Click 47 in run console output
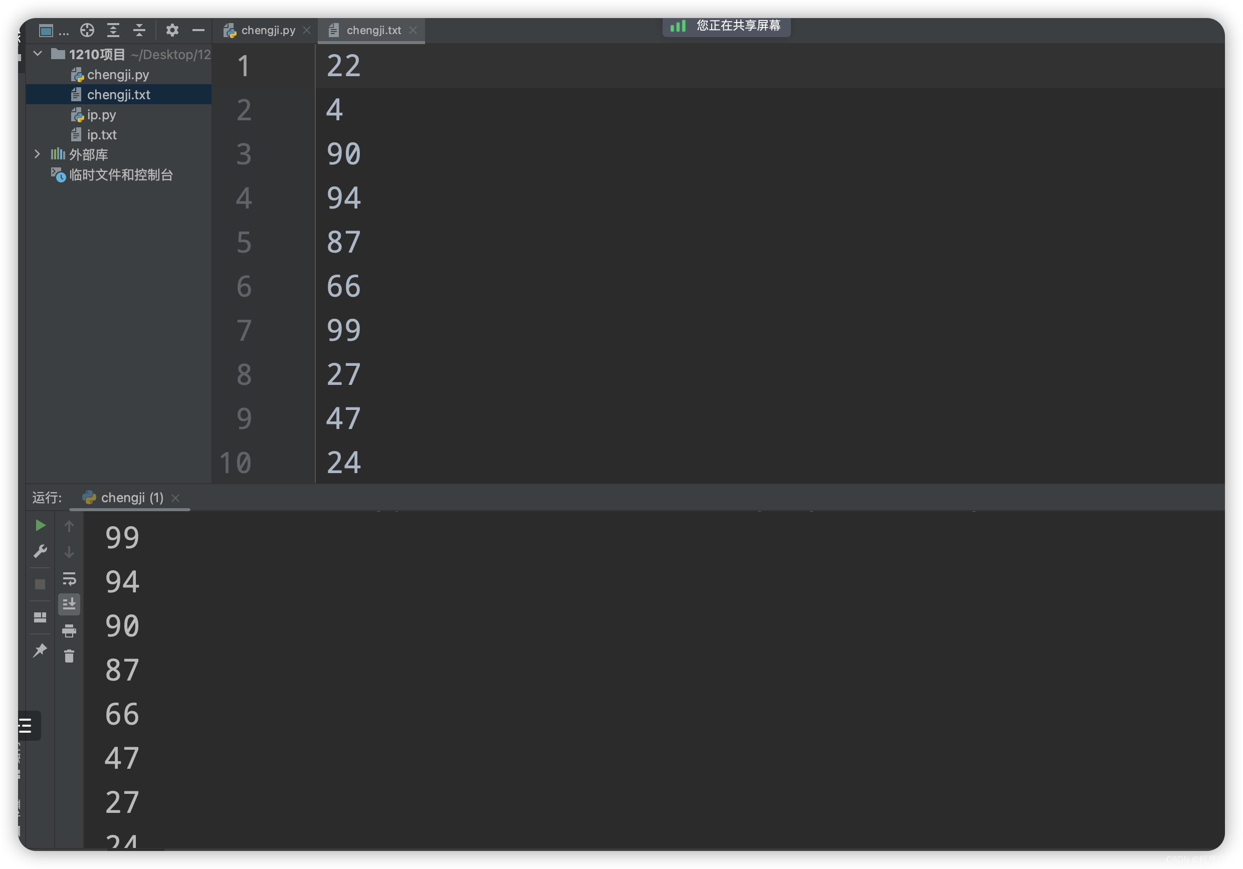This screenshot has height=869, width=1243. (x=122, y=758)
